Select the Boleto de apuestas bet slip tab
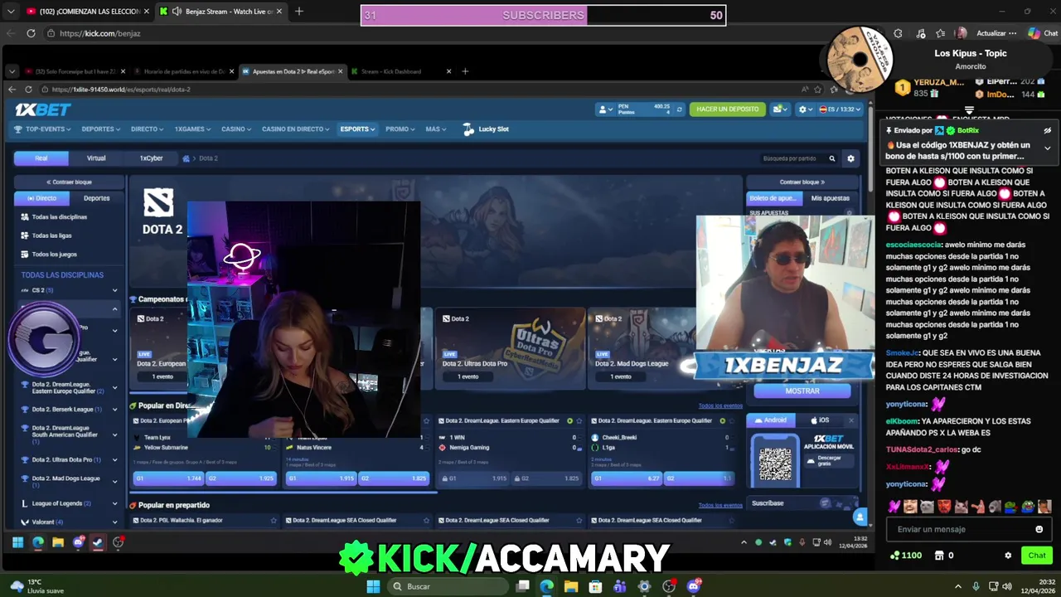Image resolution: width=1061 pixels, height=597 pixels. tap(774, 198)
